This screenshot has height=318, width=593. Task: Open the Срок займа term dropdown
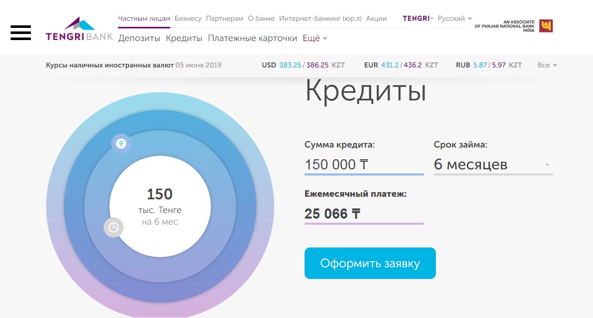pos(493,165)
